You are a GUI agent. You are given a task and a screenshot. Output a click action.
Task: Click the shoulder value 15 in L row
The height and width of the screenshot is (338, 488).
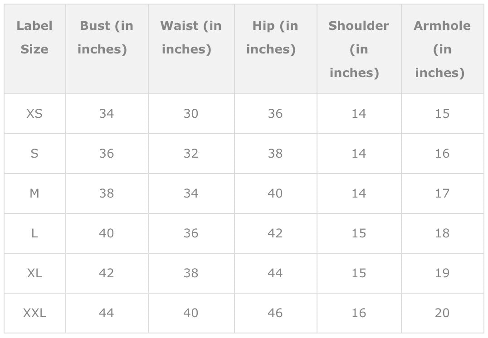point(359,233)
